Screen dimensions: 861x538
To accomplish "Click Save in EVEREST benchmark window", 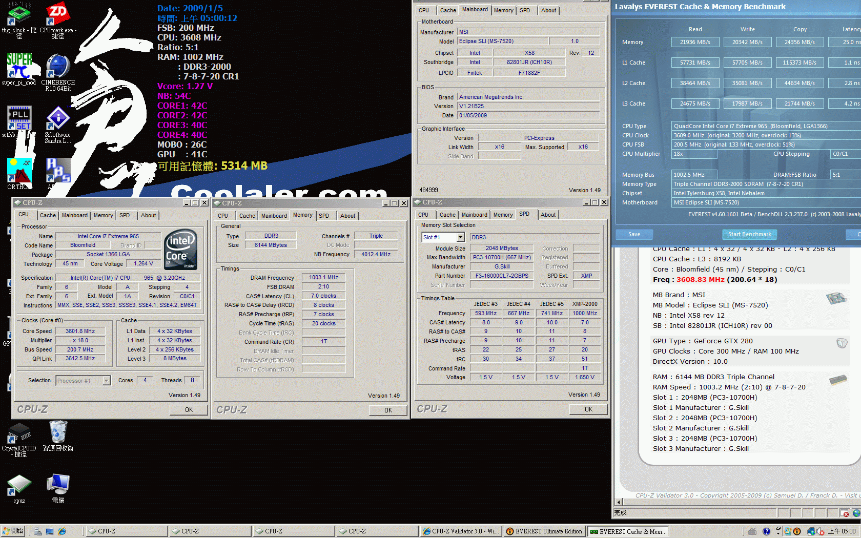I will pos(634,234).
